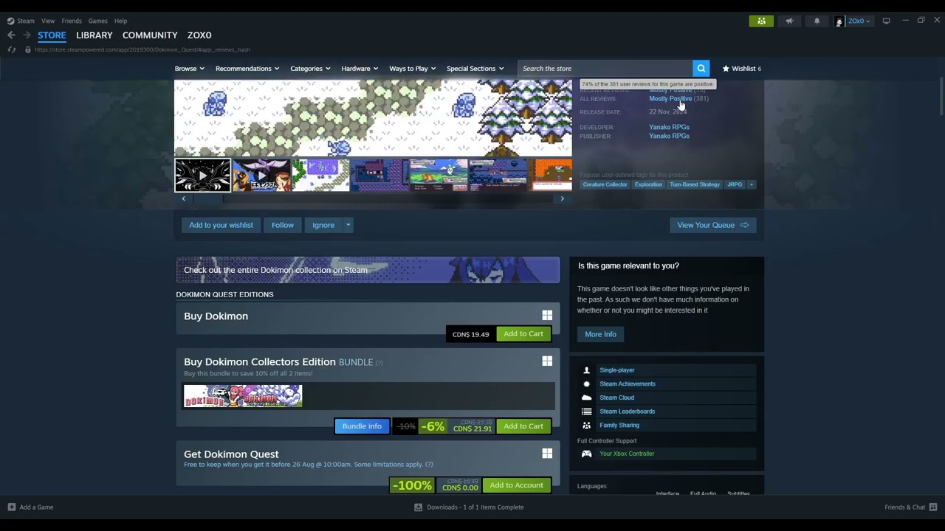
Task: Open the Categories dropdown
Action: [x=310, y=69]
